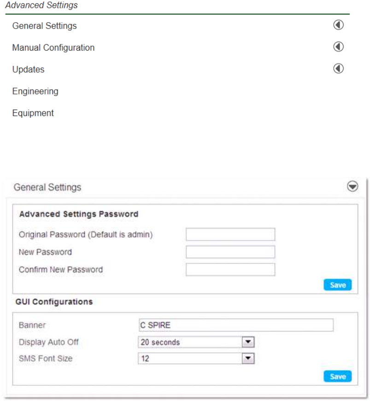Image resolution: width=370 pixels, height=401 pixels.
Task: Click the Confirm New Password field
Action: pyautogui.click(x=230, y=269)
